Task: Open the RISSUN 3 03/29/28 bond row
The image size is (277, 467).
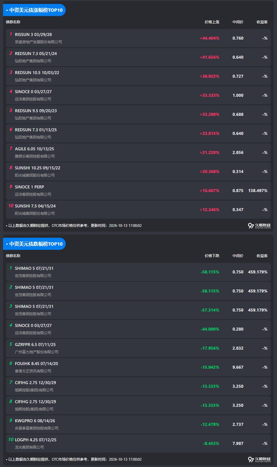Action: (x=138, y=38)
